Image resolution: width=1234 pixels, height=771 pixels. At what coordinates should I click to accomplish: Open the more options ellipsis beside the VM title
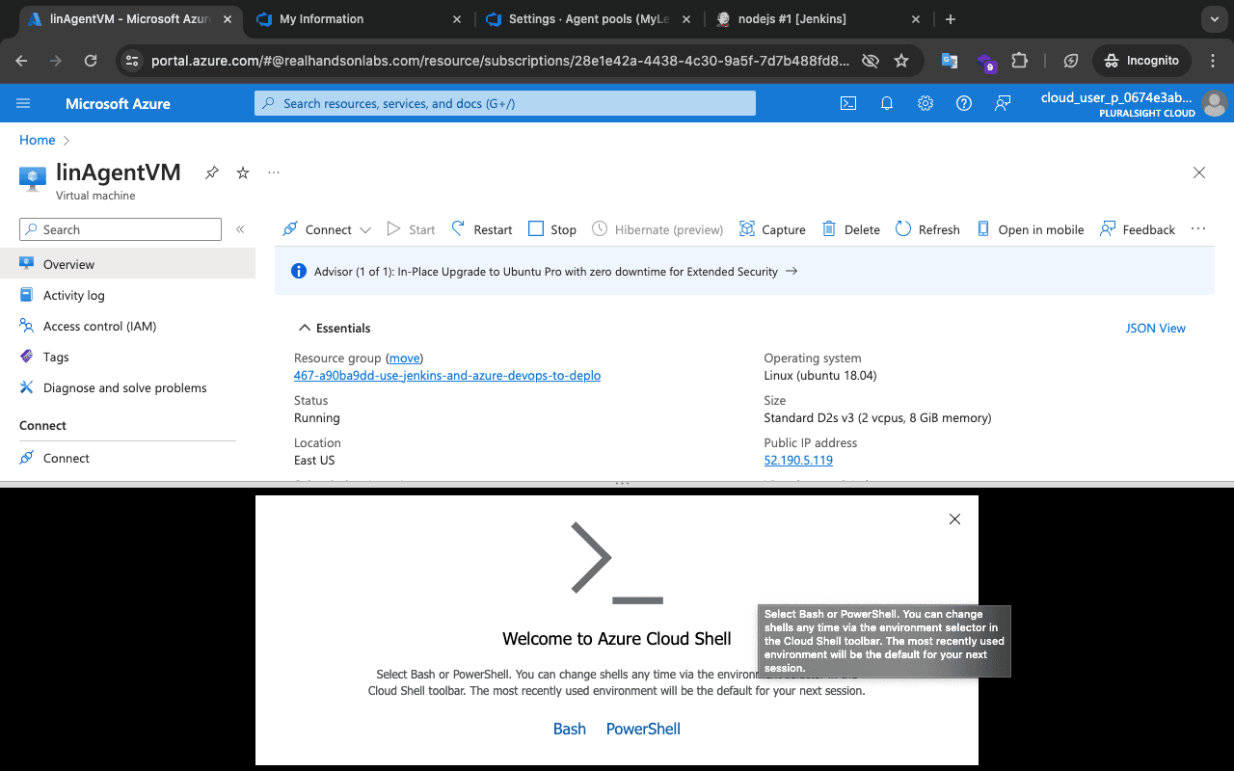coord(274,173)
